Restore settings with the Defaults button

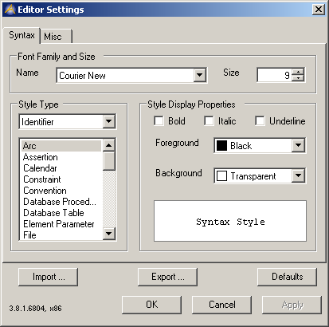click(x=287, y=277)
